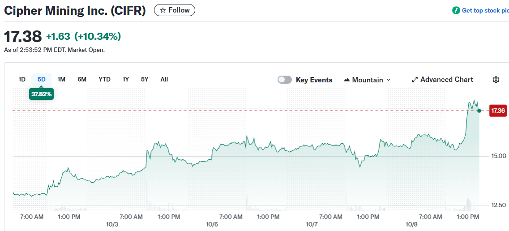
Task: Open the Get top stock picks link
Action: 485,10
